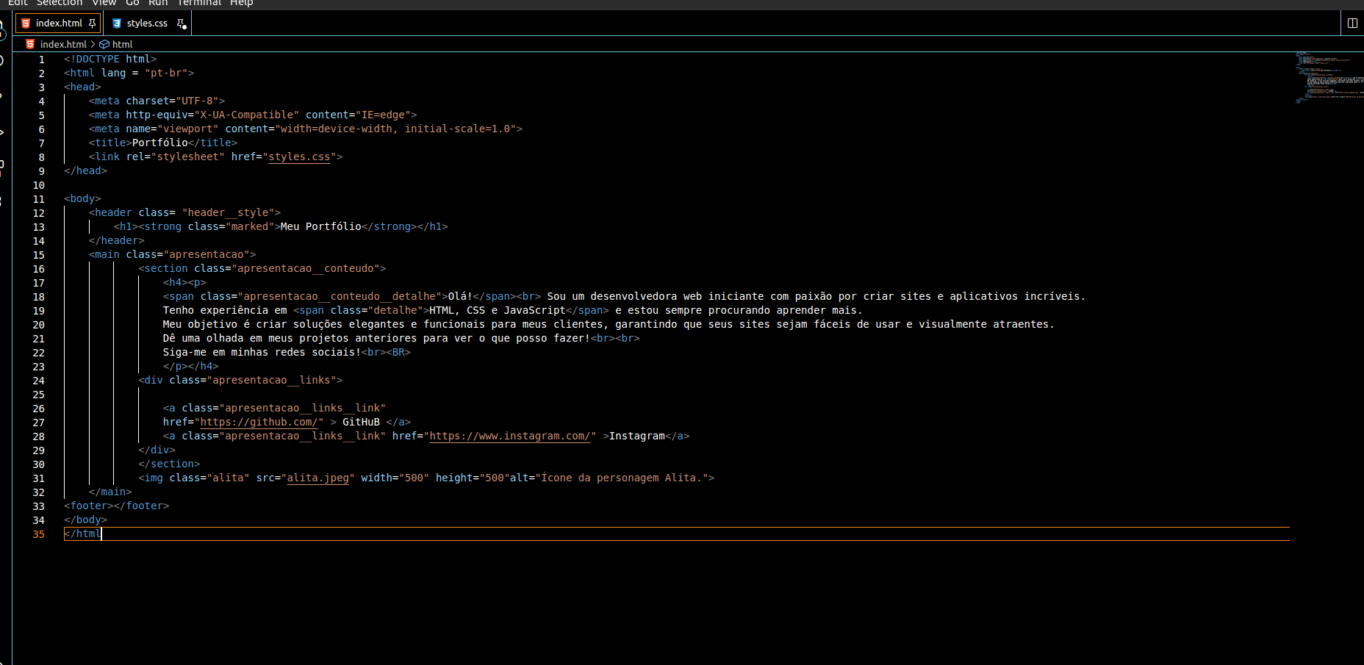The image size is (1364, 665).
Task: Click the closing </head> tag
Action: pyautogui.click(x=85, y=170)
